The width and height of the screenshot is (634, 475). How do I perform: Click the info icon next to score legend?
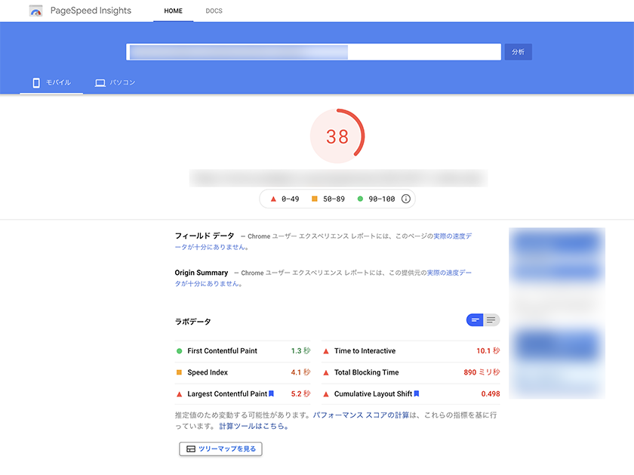tap(405, 199)
